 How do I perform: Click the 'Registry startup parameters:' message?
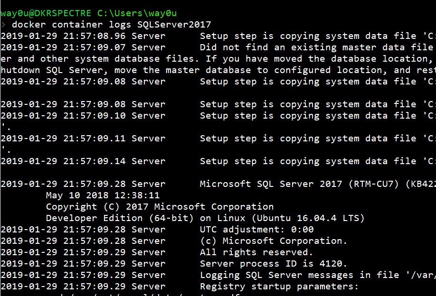[279, 287]
